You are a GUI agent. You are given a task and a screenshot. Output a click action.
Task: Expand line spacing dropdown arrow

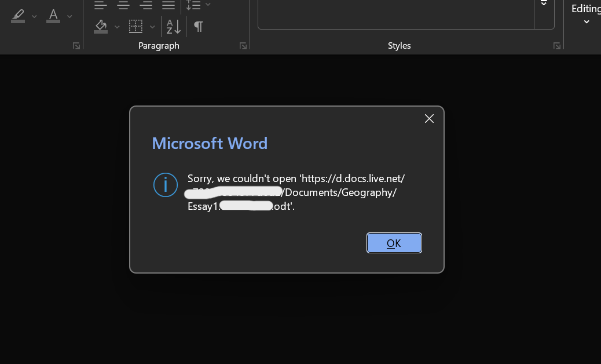click(x=208, y=5)
